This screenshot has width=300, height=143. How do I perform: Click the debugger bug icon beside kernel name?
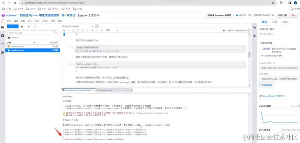pyautogui.click(x=224, y=30)
